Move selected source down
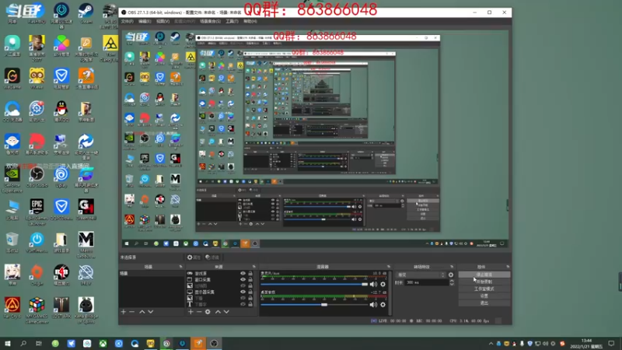This screenshot has width=622, height=350. click(x=226, y=312)
